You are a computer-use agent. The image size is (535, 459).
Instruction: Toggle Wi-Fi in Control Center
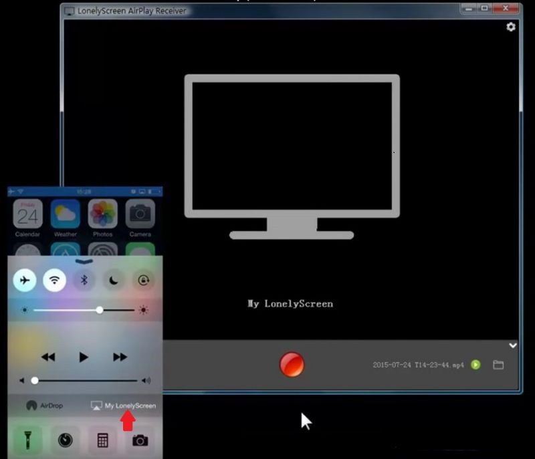(54, 280)
